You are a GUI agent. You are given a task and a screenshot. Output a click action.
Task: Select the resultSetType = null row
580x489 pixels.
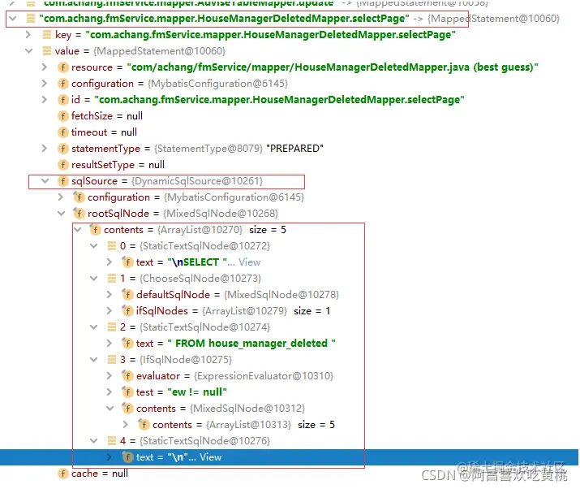[x=111, y=165]
